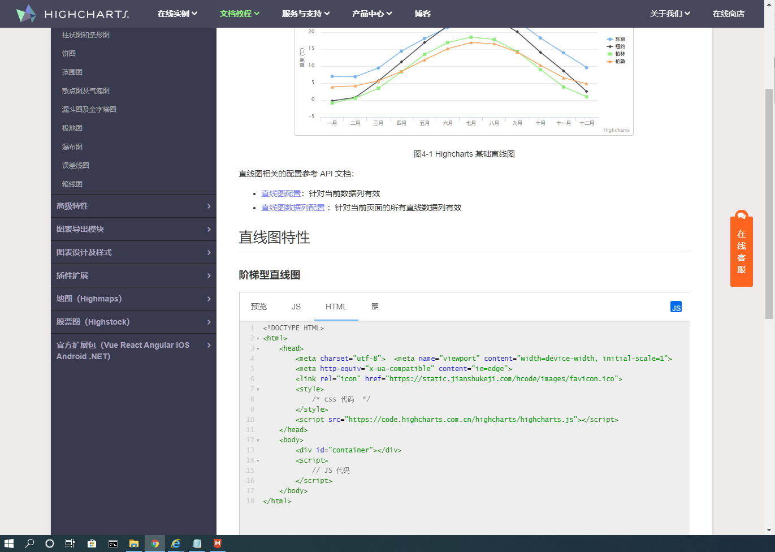Image resolution: width=775 pixels, height=552 pixels.
Task: Toggle the 纽约 series in chart legend
Action: click(x=616, y=46)
